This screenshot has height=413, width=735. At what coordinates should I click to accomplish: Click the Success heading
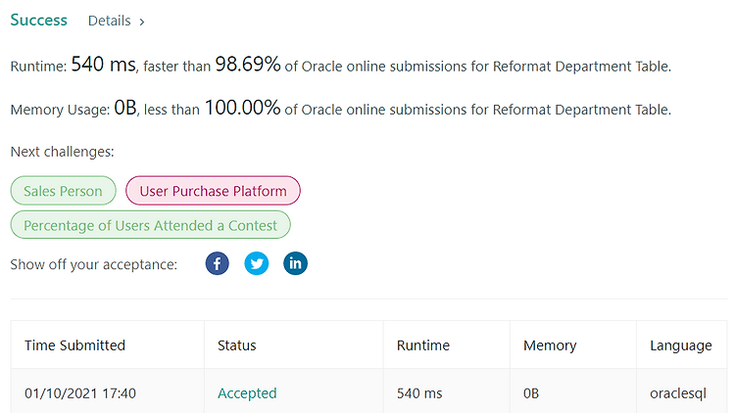click(x=39, y=21)
